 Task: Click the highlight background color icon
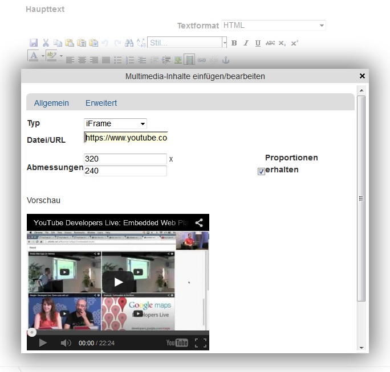click(51, 56)
